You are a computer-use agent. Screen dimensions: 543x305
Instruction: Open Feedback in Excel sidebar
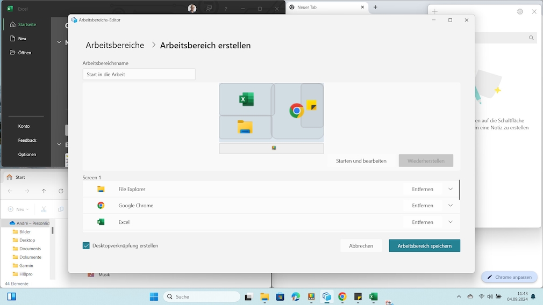27,140
